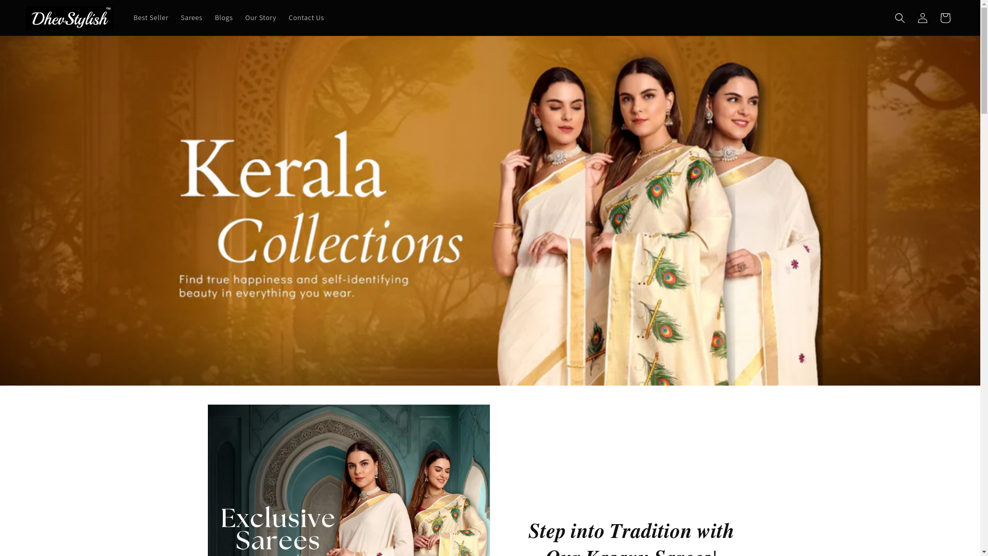Click the 'Find true happiness' banner tagline
Screen dimensions: 988x556
[293, 287]
